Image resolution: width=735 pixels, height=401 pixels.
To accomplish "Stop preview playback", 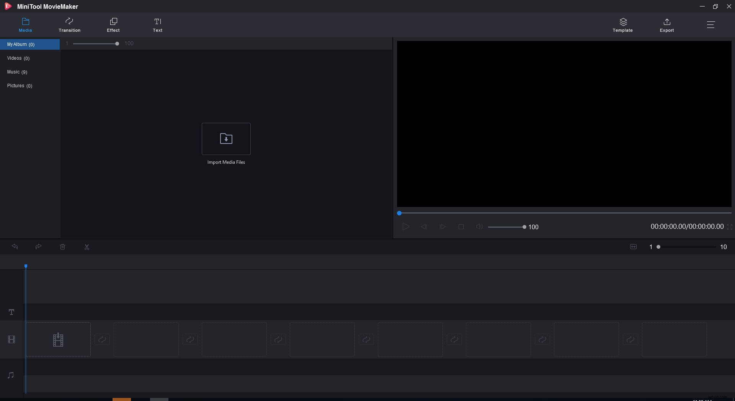I will pos(461,227).
